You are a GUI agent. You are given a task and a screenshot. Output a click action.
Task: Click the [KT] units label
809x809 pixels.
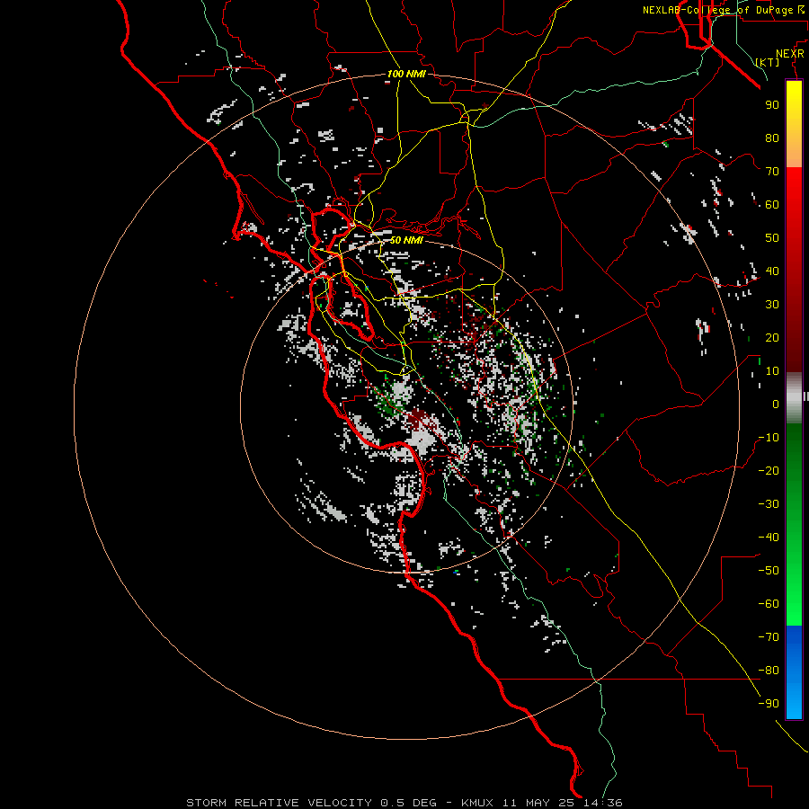click(768, 62)
